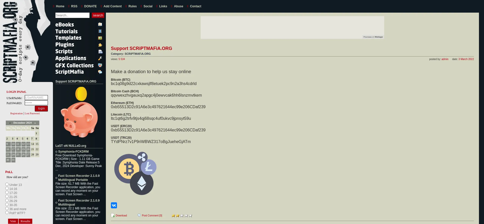The width and height of the screenshot is (484, 224).
Task: Click the 3 March 2022 date link
Action: click(x=466, y=59)
